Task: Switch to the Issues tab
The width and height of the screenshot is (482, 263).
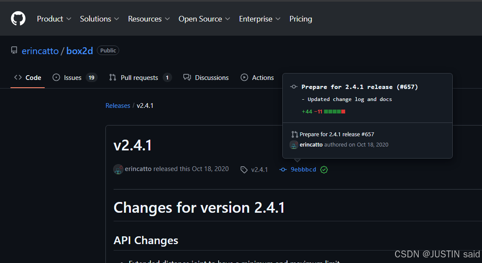Action: click(x=73, y=78)
